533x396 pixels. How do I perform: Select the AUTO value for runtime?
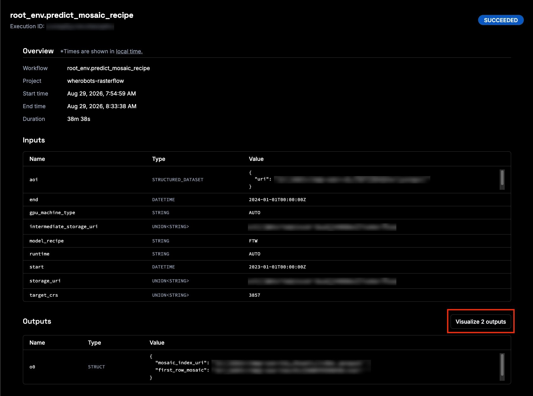(255, 254)
